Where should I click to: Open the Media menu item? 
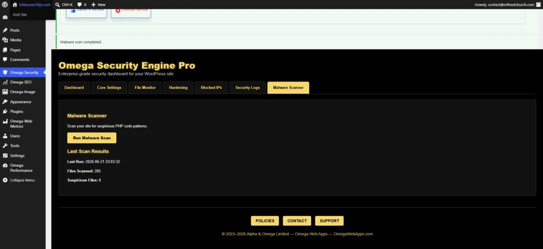point(23,40)
